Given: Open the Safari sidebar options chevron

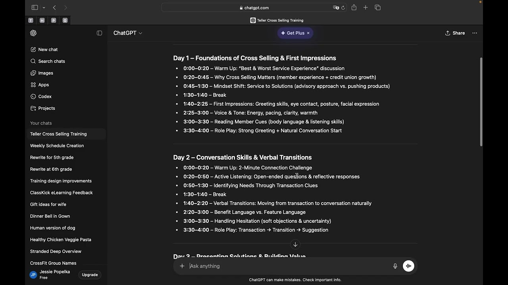Looking at the screenshot, I should (44, 8).
